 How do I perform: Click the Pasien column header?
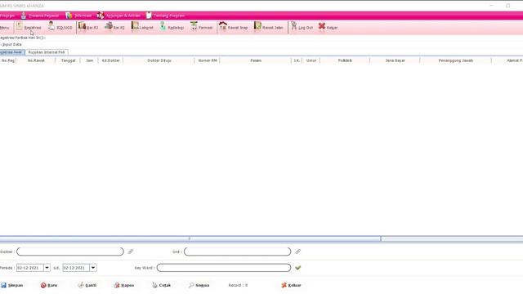[256, 60]
